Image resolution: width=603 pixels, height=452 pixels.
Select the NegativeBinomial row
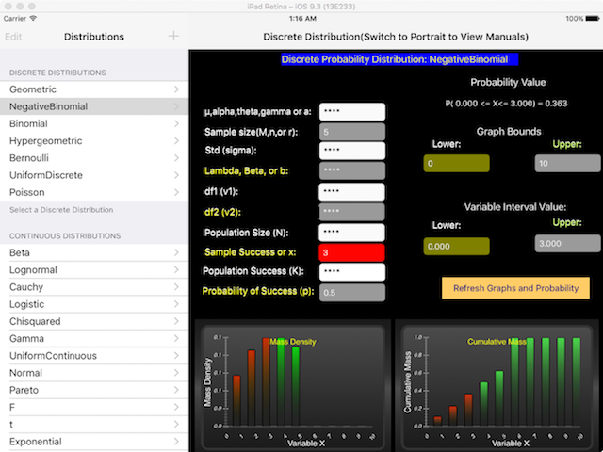(x=94, y=106)
